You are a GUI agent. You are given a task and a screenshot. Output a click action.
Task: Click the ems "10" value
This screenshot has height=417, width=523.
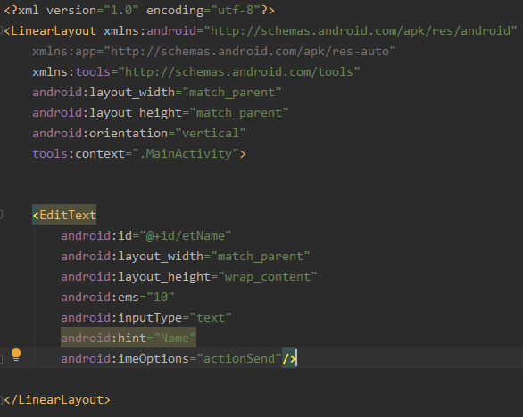point(161,297)
